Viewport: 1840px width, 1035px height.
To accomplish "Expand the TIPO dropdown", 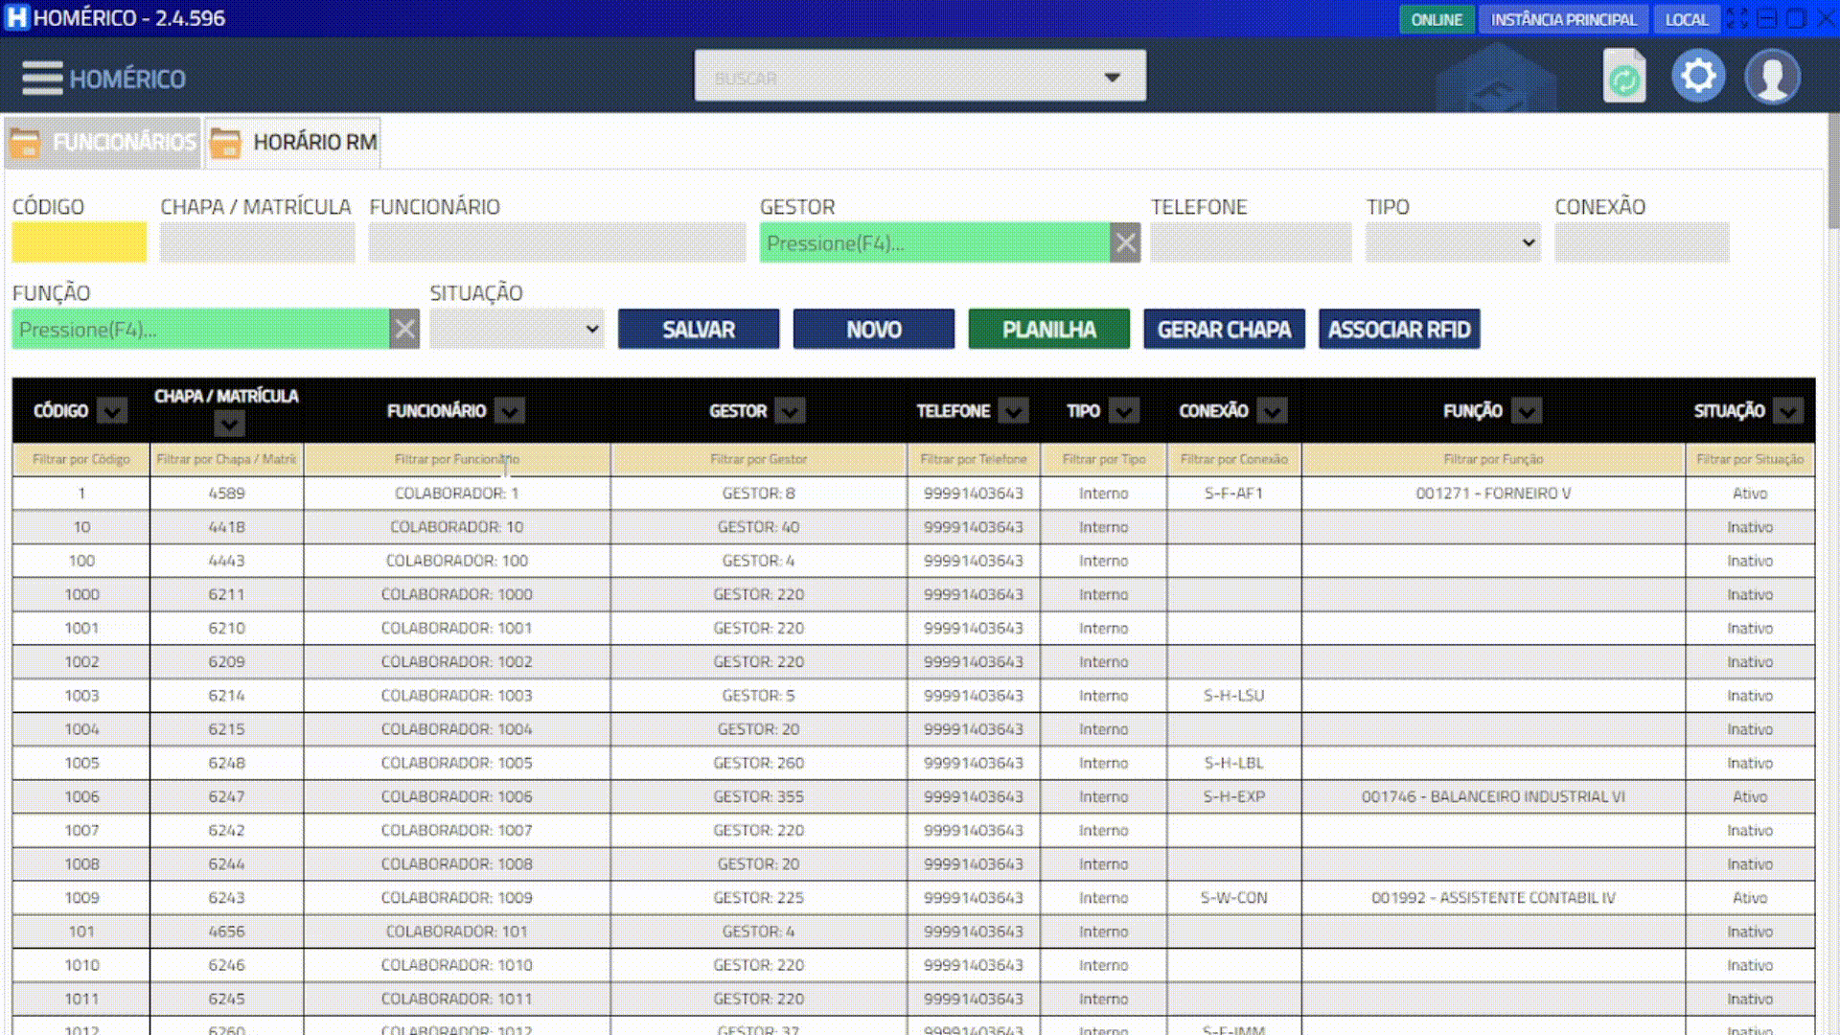I will [1528, 243].
